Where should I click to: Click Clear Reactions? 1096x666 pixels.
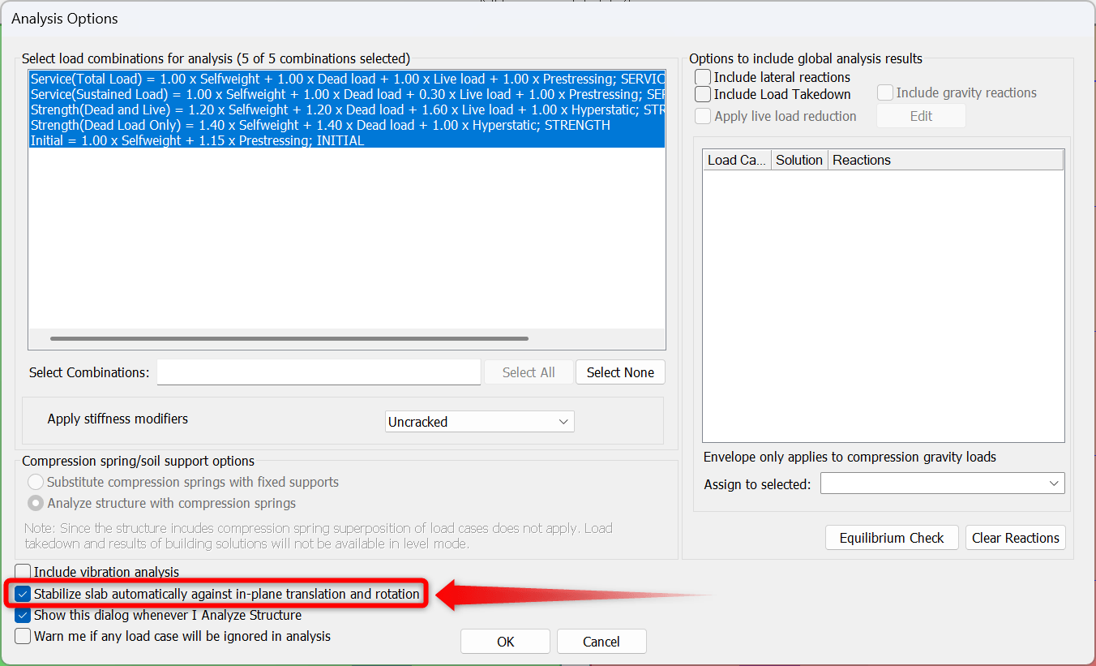coord(1015,537)
